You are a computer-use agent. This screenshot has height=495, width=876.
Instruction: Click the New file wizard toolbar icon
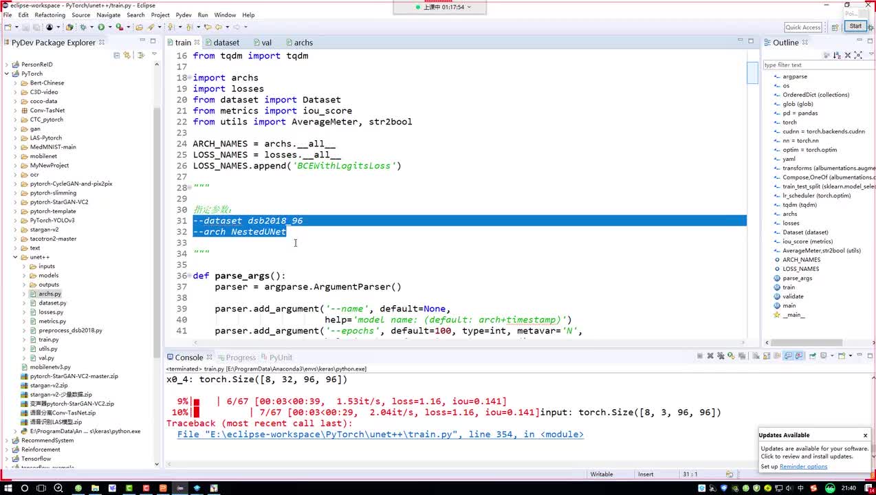[x=8, y=27]
